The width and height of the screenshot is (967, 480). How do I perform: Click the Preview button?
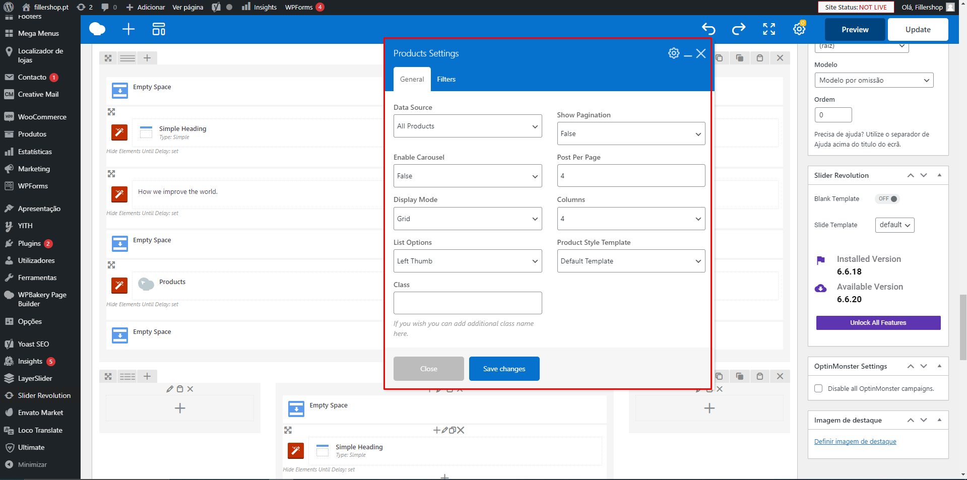click(855, 29)
